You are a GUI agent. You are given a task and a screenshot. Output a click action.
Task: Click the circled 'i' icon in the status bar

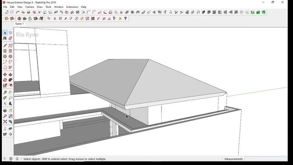(x=11, y=159)
